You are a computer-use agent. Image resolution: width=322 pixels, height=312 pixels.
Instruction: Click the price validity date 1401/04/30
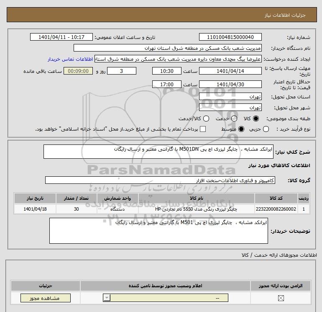(x=230, y=84)
